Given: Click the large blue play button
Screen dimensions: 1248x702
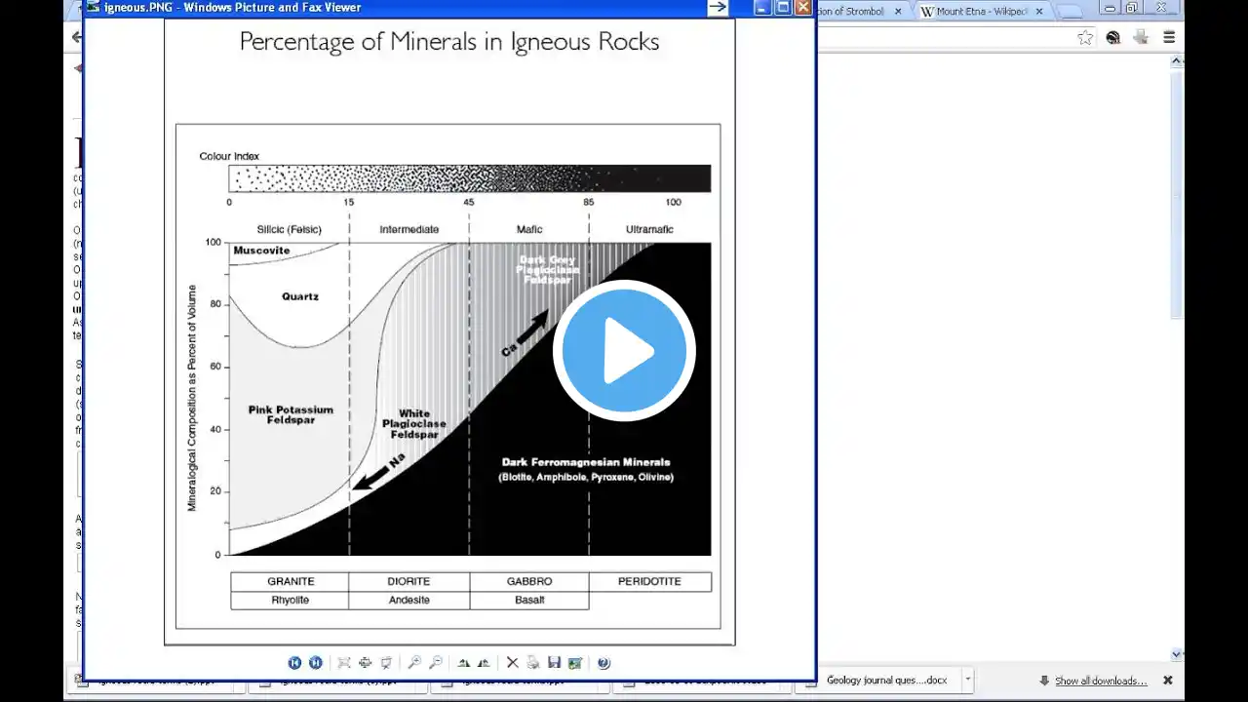Looking at the screenshot, I should click(x=624, y=351).
